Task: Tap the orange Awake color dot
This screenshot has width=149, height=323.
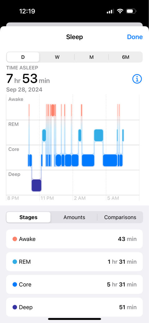Action: [x=15, y=239]
